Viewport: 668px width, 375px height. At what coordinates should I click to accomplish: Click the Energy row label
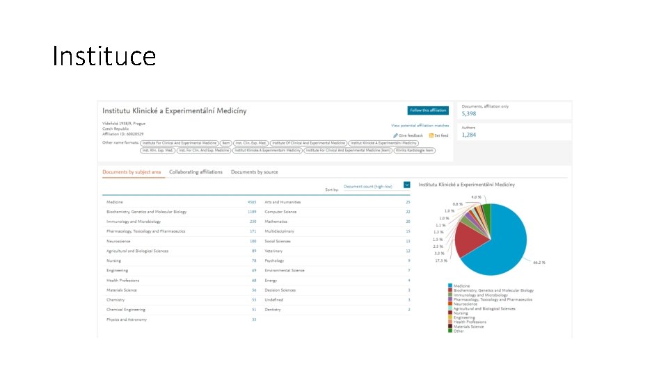point(271,280)
